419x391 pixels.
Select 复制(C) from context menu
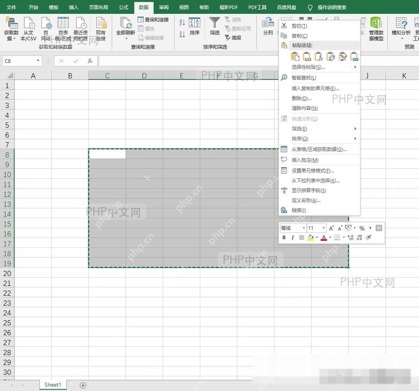coord(319,36)
